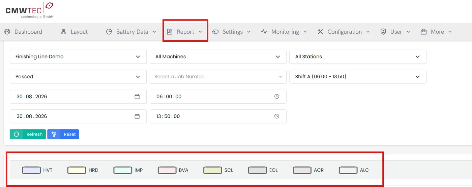472x187 pixels.
Task: Click the start date field 30.08.2026
Action: (78, 97)
